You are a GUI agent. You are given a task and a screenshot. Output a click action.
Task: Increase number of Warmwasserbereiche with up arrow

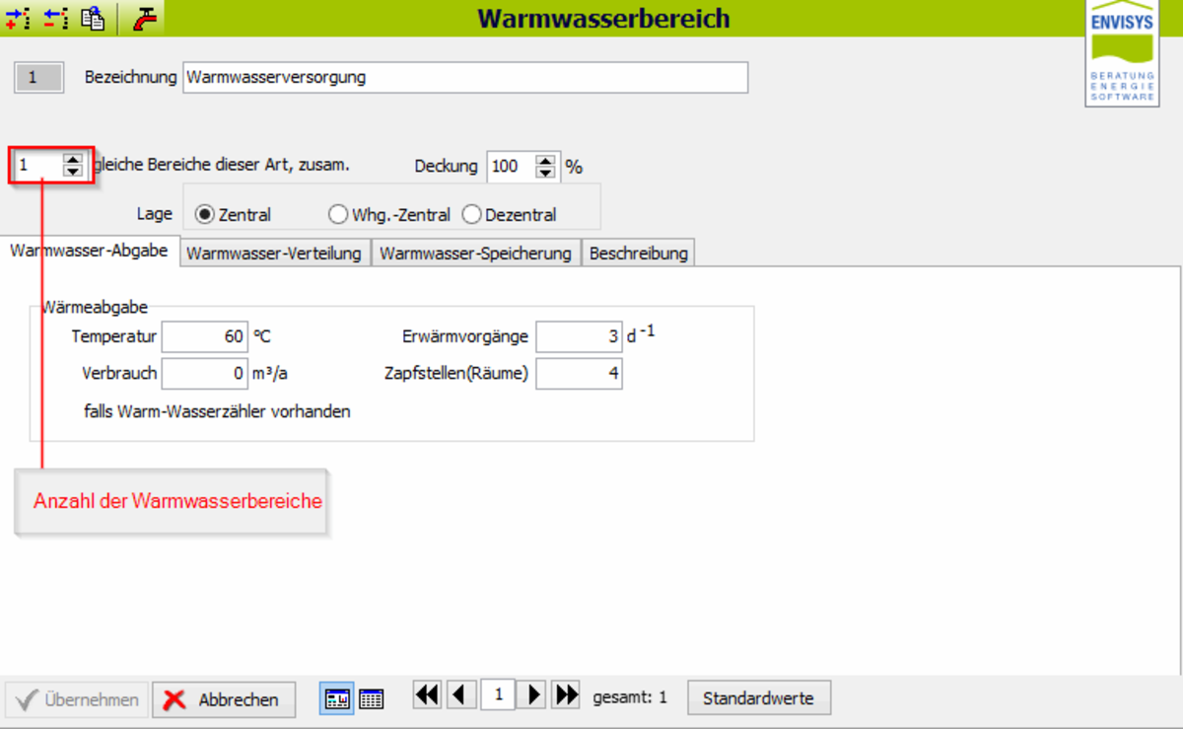pos(73,159)
